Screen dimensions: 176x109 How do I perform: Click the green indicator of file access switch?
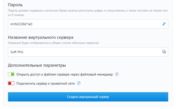point(13,74)
